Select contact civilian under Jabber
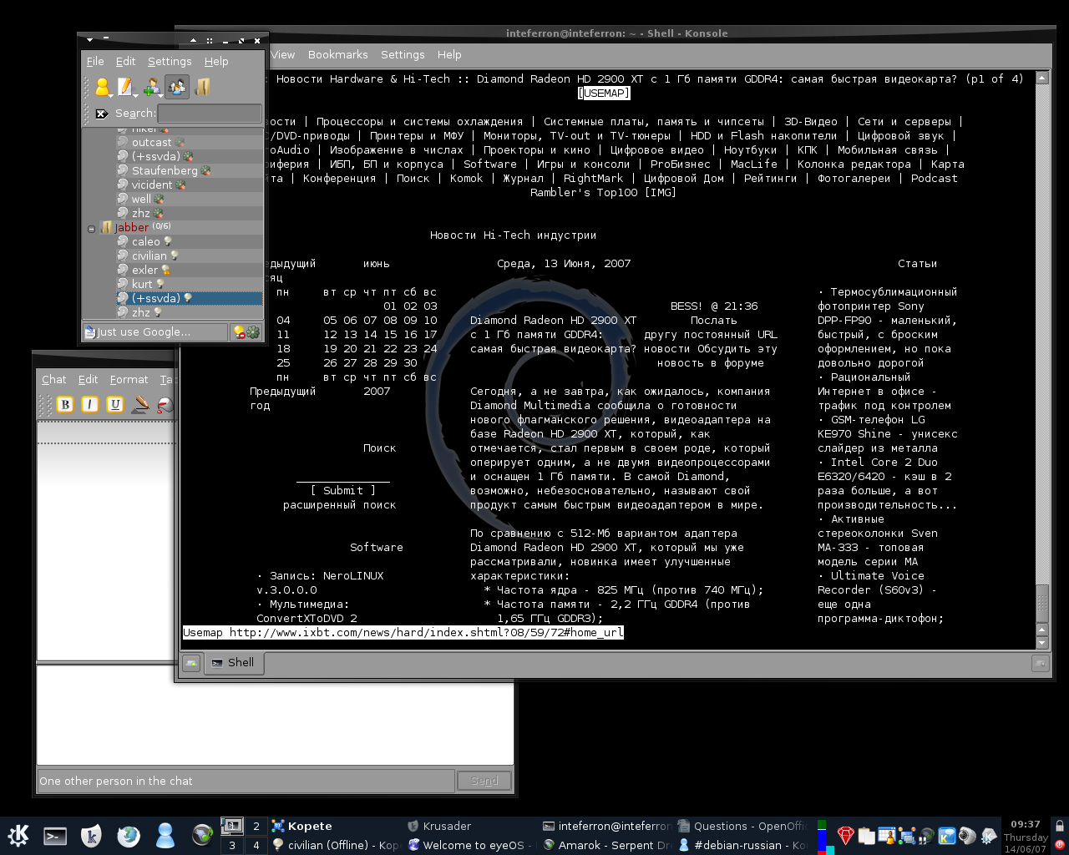 [189, 255]
